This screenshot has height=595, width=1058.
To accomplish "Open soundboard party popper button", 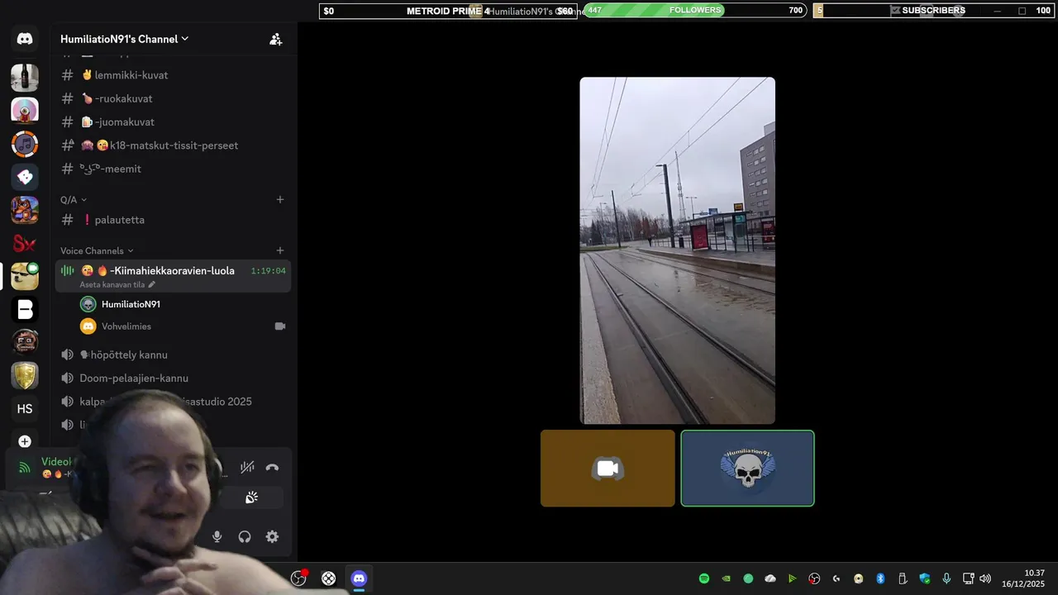I will [x=251, y=497].
